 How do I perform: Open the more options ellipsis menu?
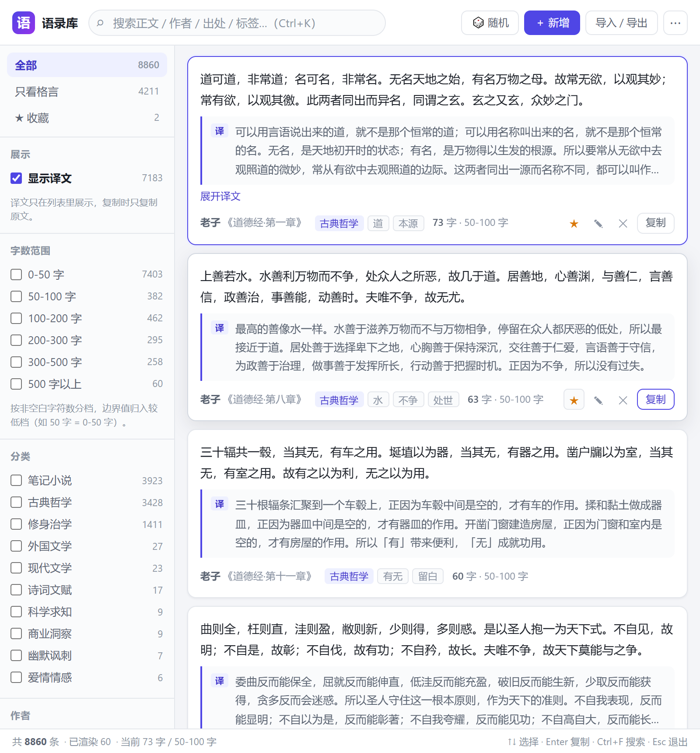pyautogui.click(x=675, y=23)
